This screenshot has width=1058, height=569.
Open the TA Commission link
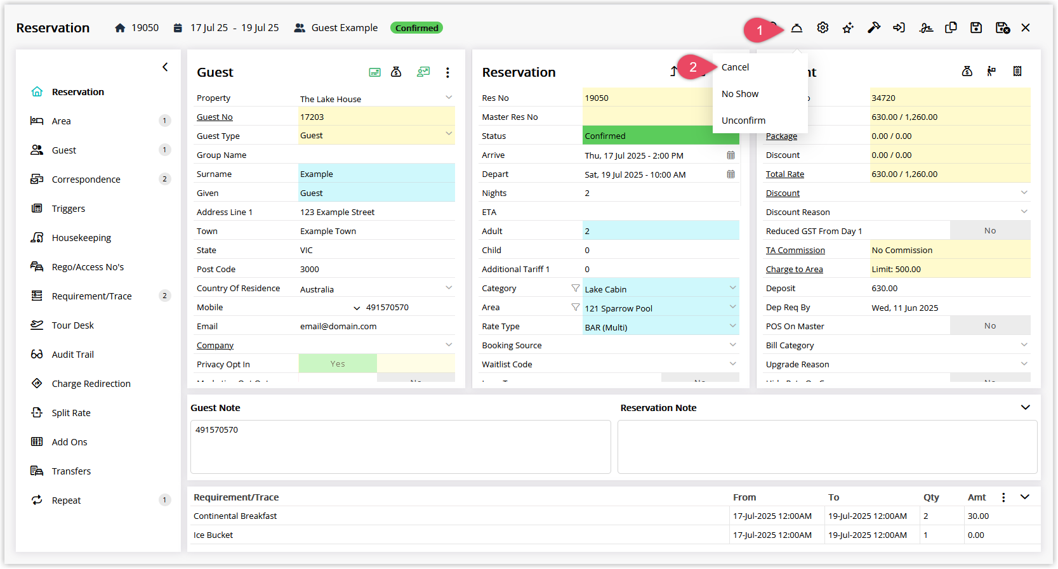tap(795, 250)
